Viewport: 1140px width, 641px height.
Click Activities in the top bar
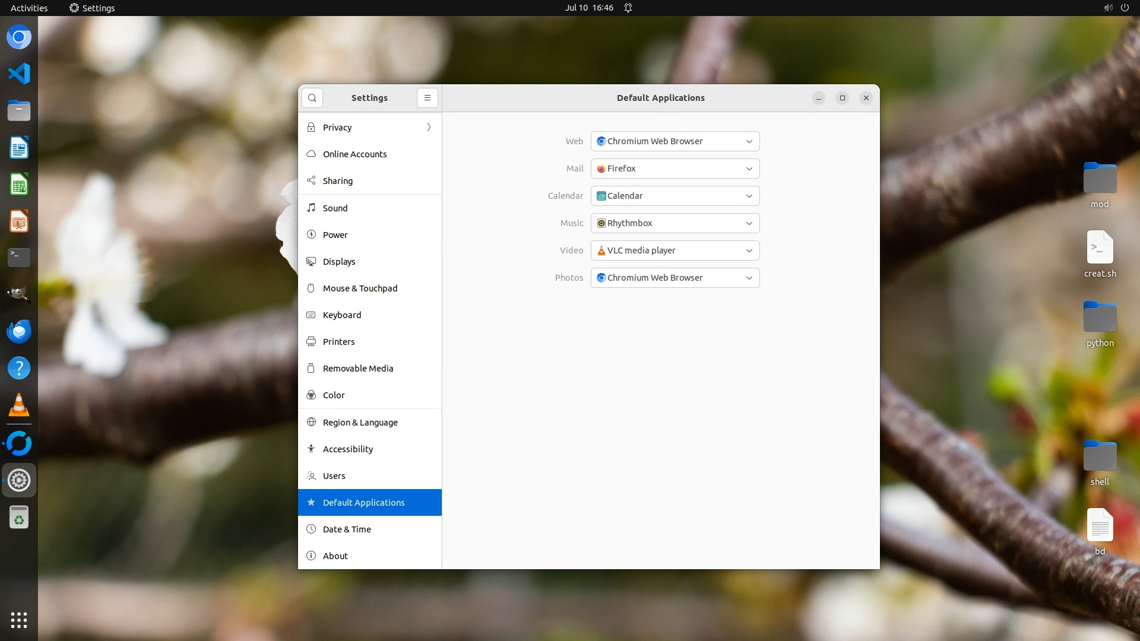[29, 8]
